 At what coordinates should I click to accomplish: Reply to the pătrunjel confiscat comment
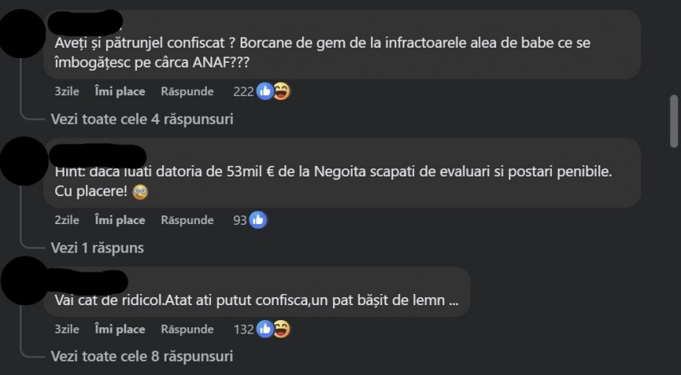[x=187, y=91]
